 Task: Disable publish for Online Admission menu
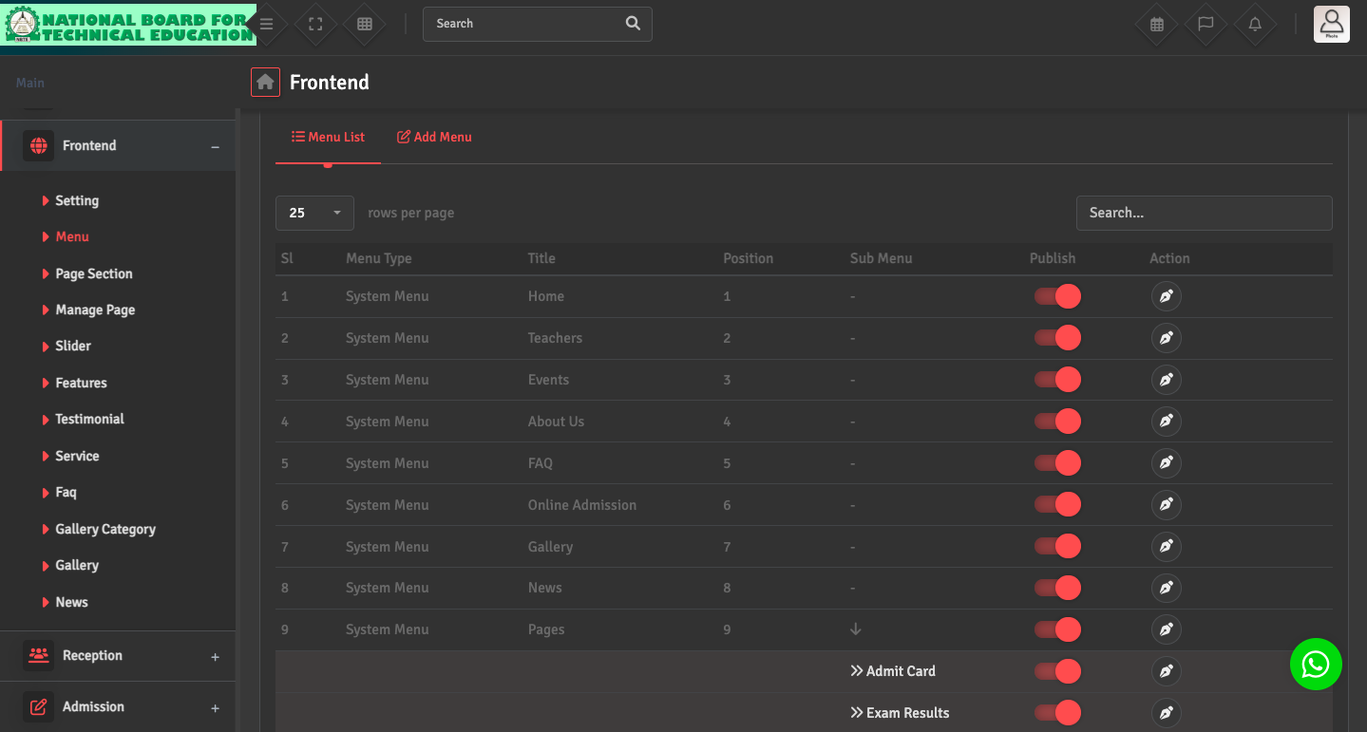(x=1058, y=505)
